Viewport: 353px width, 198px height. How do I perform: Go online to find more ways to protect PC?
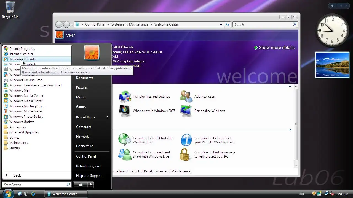click(x=208, y=154)
